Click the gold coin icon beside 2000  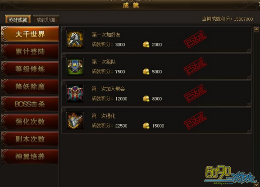146,45
